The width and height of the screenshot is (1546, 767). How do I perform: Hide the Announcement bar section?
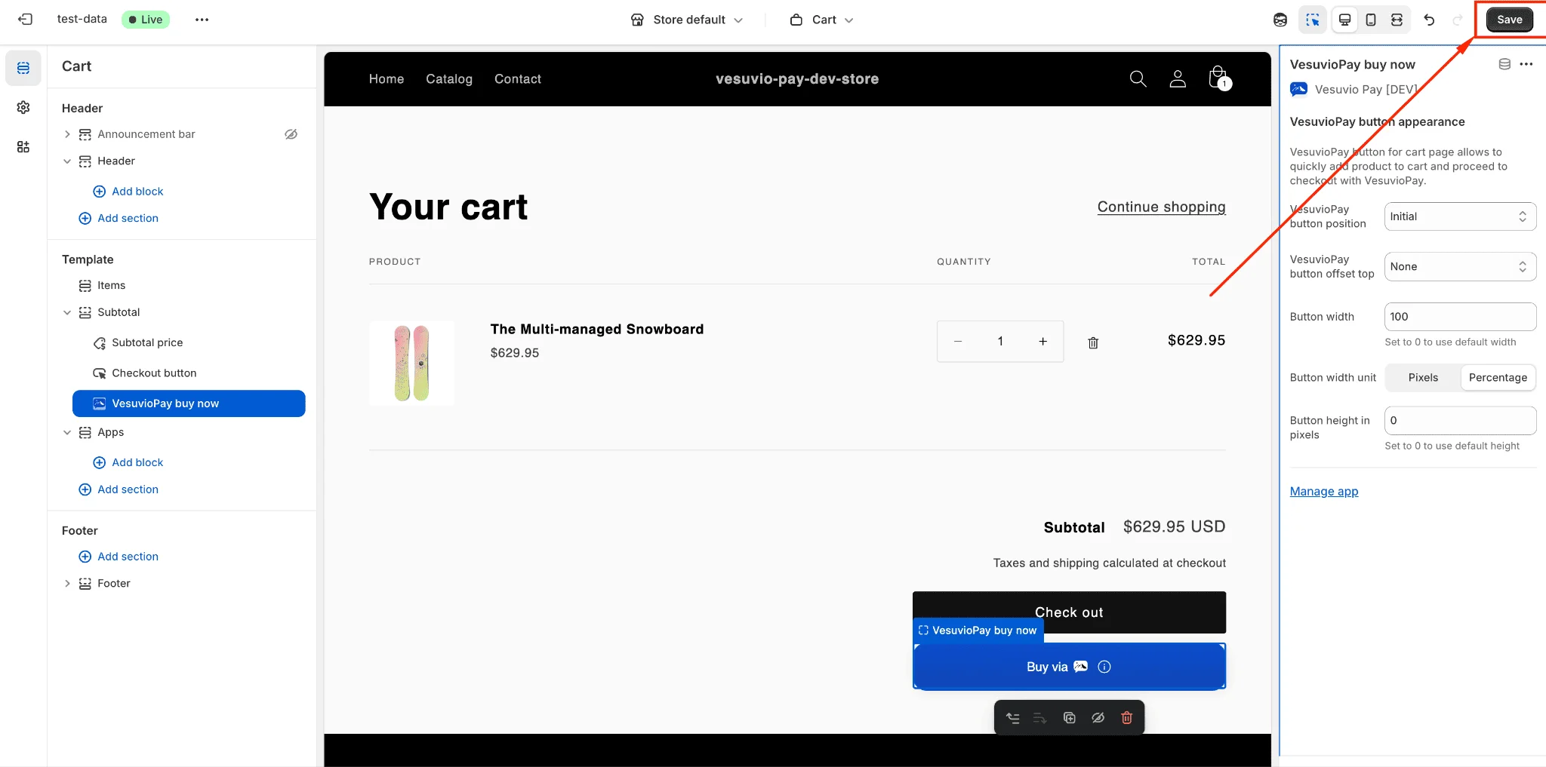291,133
